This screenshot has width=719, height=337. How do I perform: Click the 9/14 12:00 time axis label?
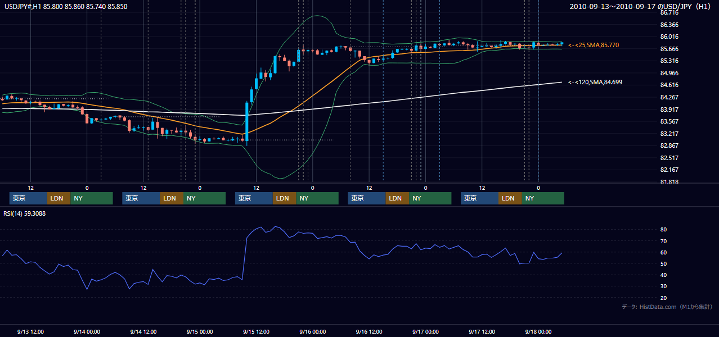143,331
